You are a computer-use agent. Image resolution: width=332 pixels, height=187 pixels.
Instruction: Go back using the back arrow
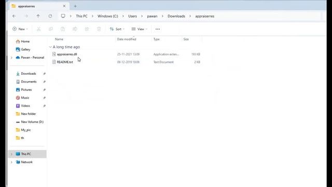[x=14, y=16]
